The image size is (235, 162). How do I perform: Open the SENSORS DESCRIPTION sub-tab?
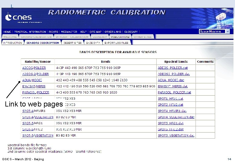click(x=43, y=43)
